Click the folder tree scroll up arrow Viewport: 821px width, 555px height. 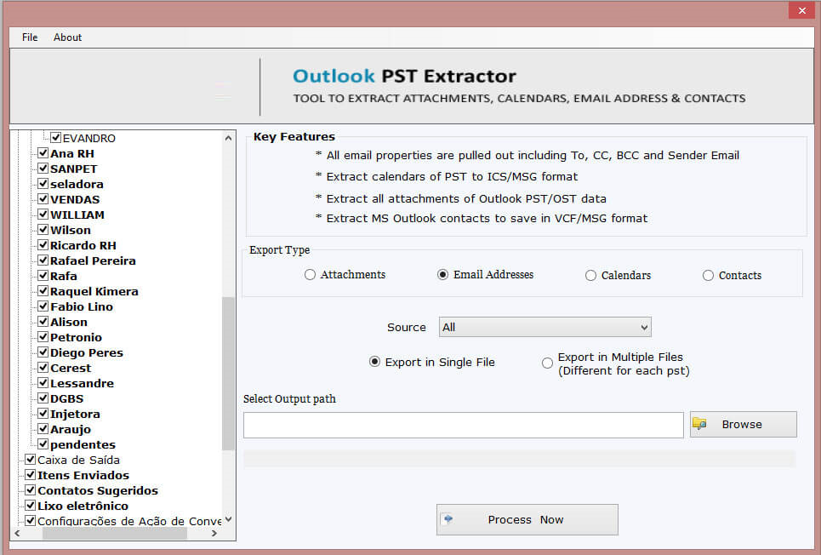click(x=228, y=138)
